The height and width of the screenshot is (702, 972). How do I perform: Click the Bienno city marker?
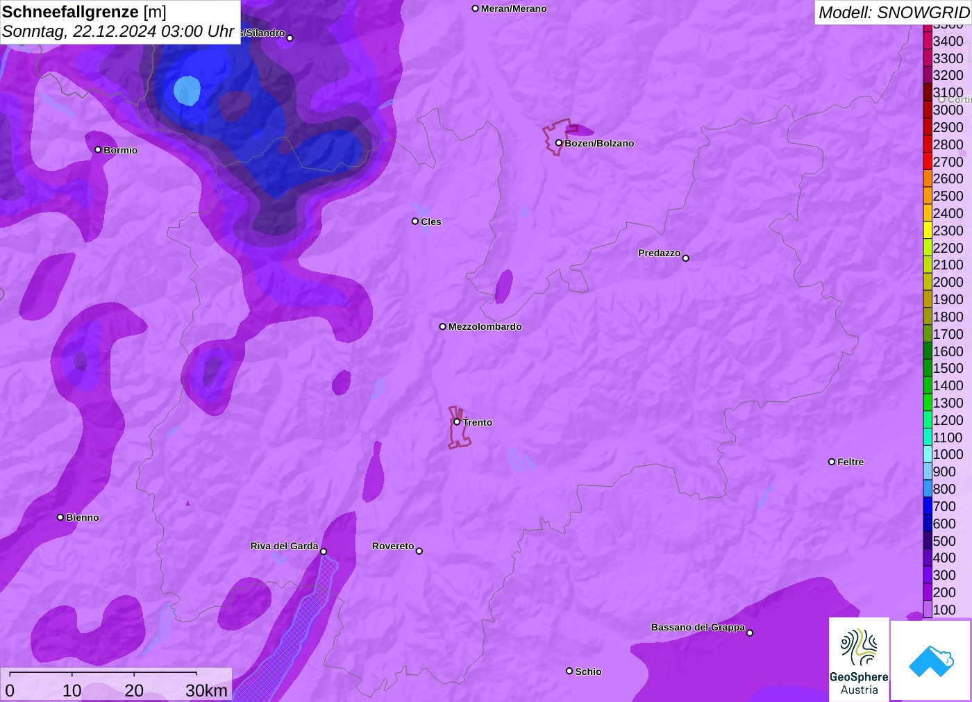pyautogui.click(x=60, y=517)
